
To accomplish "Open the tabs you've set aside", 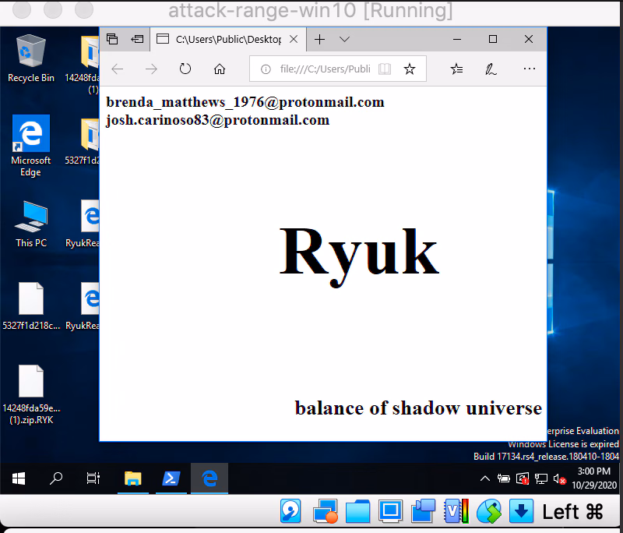I will coord(112,39).
